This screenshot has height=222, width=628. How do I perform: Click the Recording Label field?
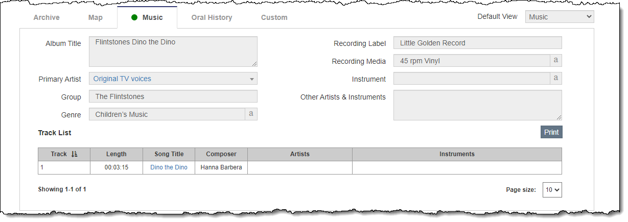coord(478,43)
